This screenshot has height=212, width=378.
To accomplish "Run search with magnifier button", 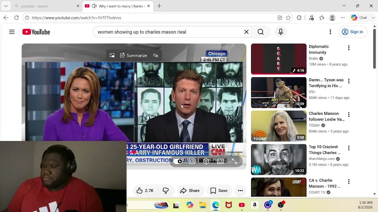I will pos(260,32).
